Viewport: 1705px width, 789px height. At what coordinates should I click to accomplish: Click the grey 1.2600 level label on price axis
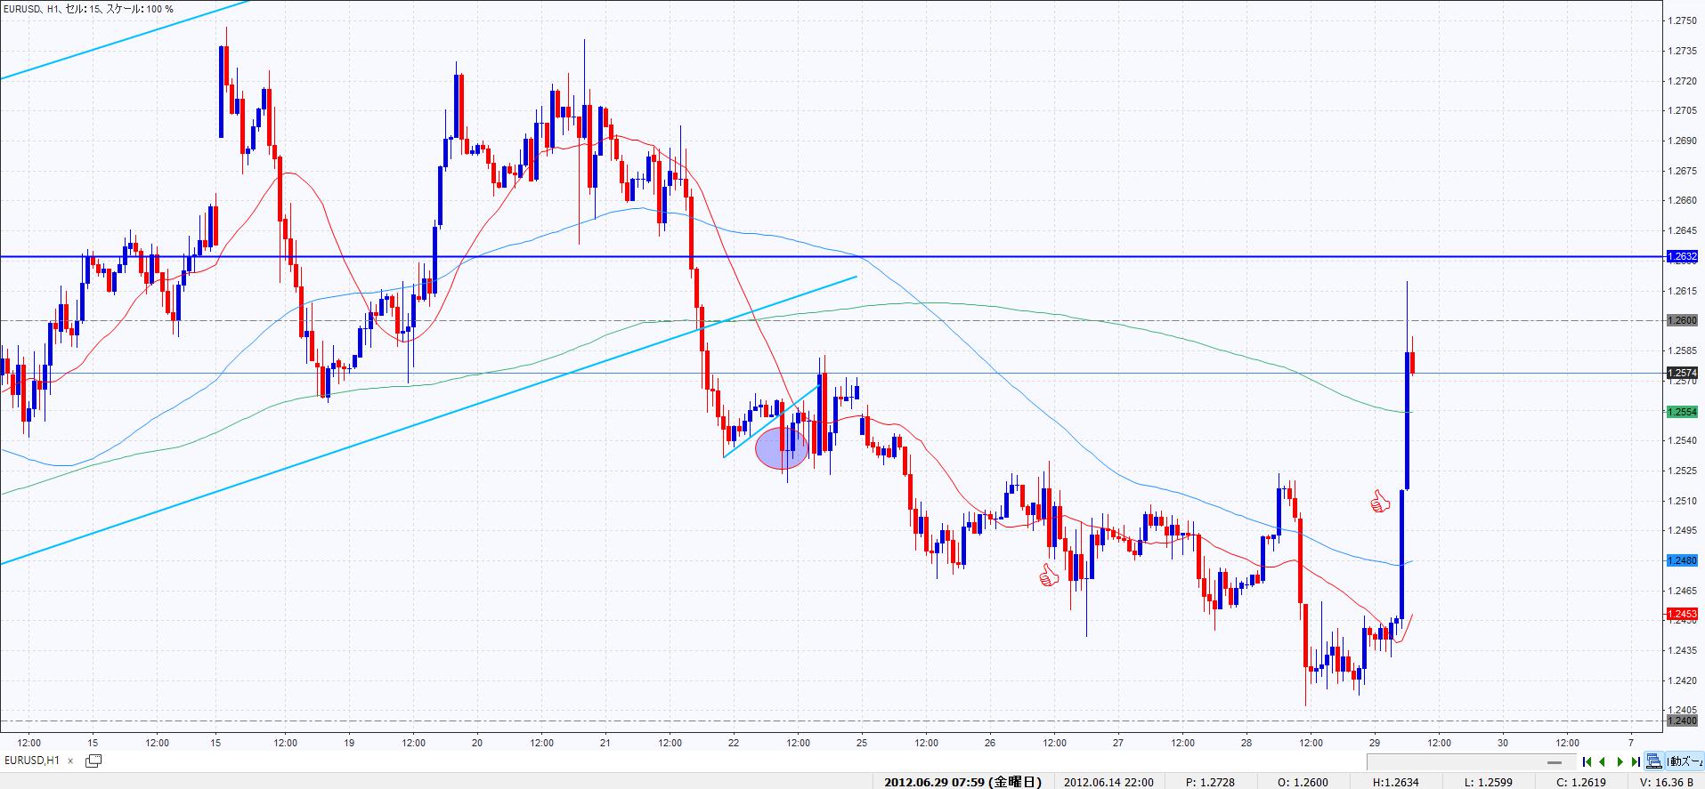(1683, 320)
